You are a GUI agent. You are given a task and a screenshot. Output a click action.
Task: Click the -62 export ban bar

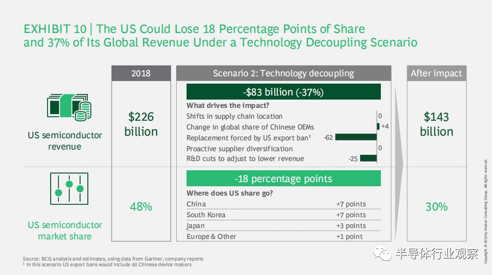pyautogui.click(x=356, y=137)
